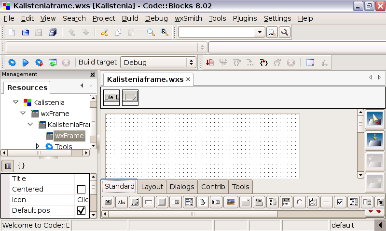Click the Replace magnifier icon

pos(165,32)
